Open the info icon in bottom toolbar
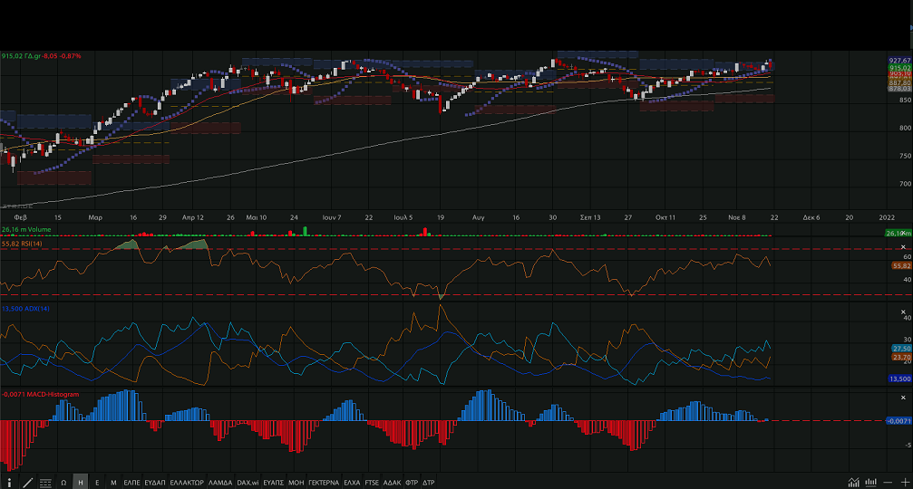The height and width of the screenshot is (489, 913). 10,482
